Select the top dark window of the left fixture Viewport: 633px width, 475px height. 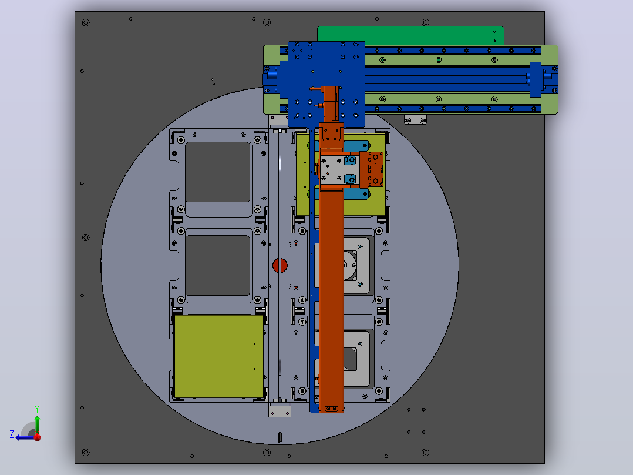[x=218, y=172]
